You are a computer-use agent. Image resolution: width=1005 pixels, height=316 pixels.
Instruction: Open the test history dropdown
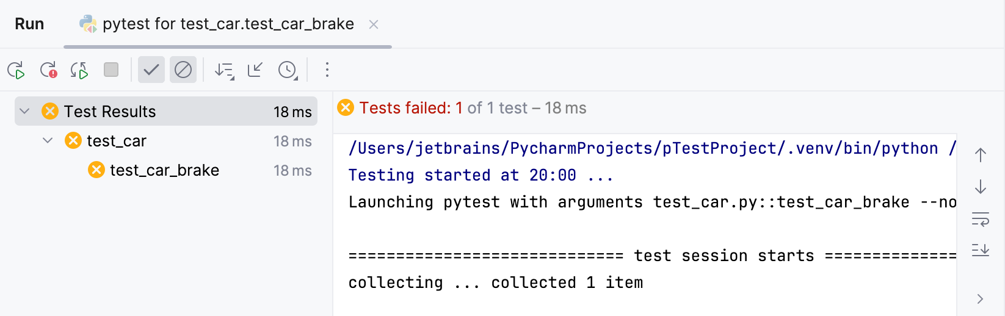288,70
